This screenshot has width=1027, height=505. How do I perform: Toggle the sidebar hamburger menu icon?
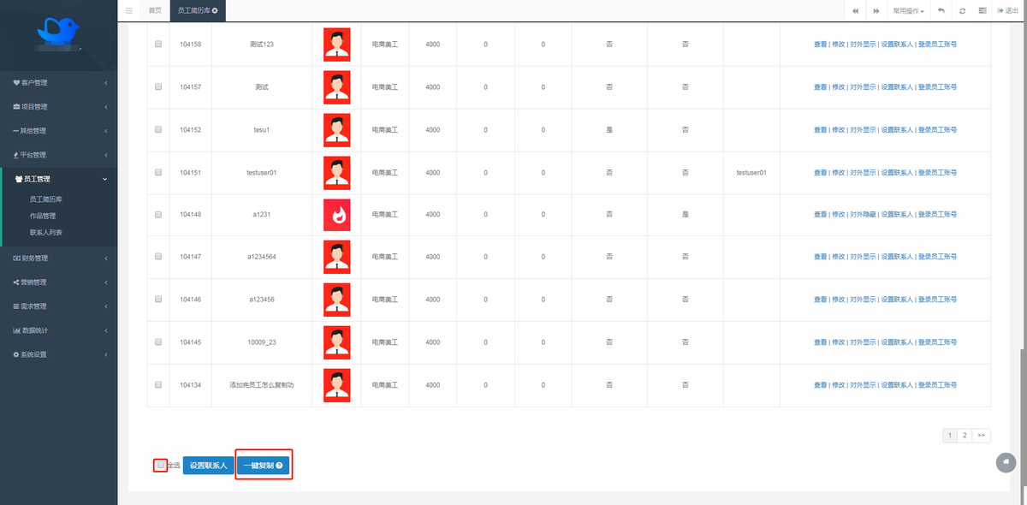(129, 10)
